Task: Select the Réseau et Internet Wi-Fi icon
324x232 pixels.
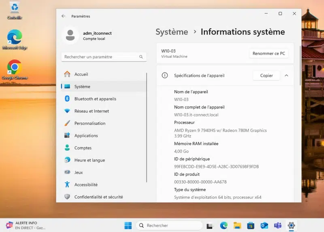Action: (x=67, y=111)
